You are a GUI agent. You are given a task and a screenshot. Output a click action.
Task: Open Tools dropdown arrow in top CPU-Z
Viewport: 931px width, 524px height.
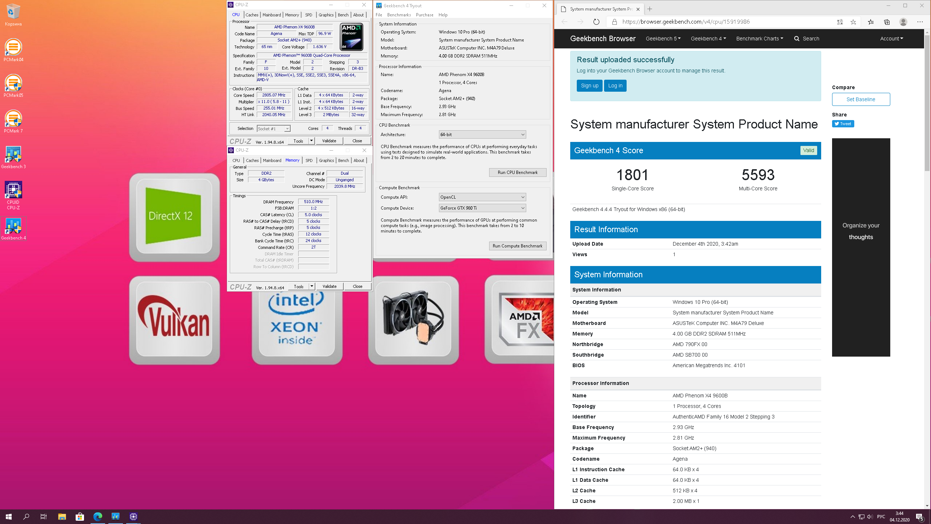tap(311, 141)
